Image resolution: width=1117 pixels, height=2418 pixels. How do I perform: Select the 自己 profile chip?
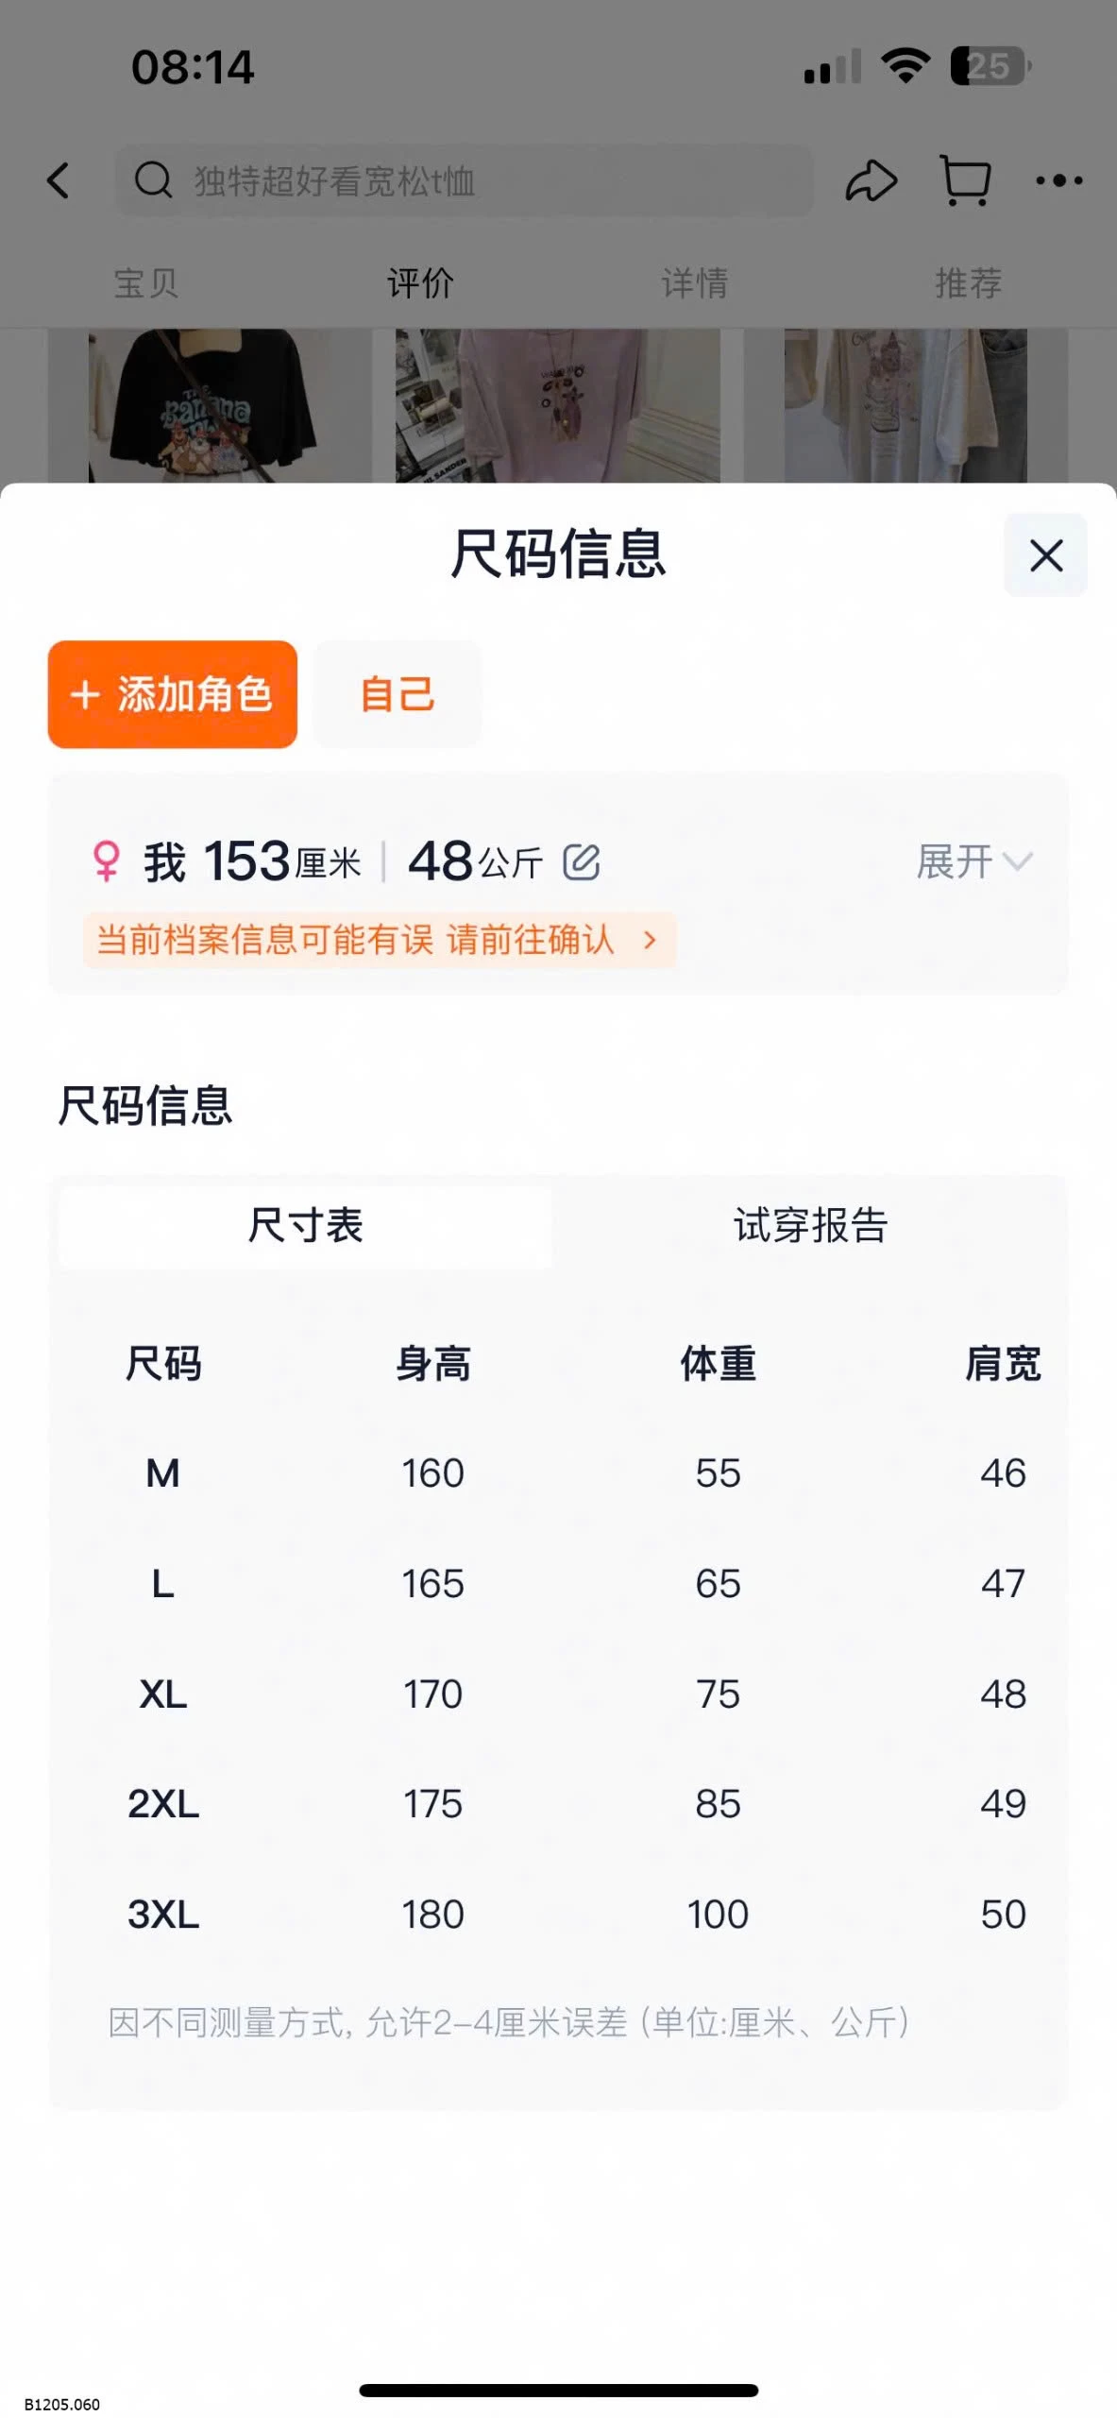[x=398, y=694]
